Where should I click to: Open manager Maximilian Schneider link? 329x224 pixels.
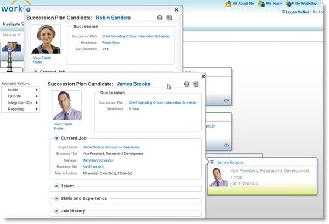point(98,160)
